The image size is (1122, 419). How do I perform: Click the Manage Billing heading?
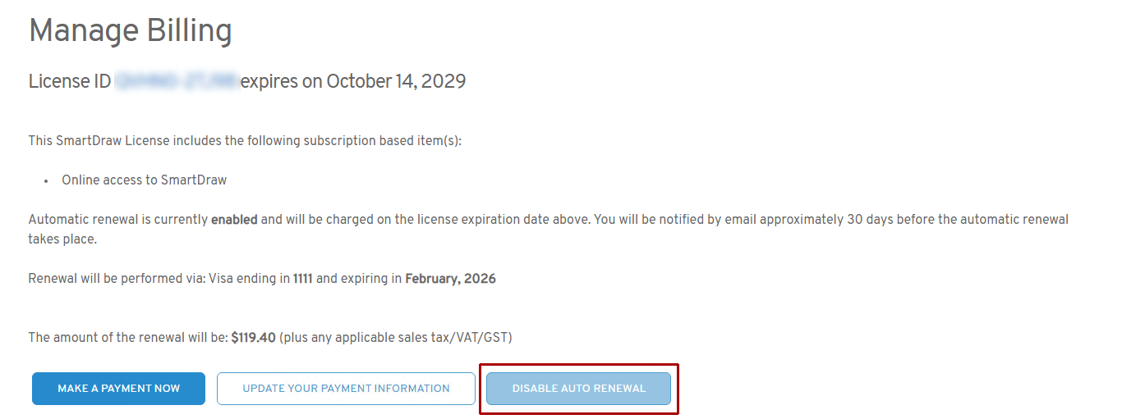click(130, 31)
